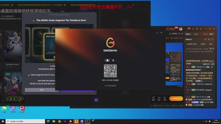
Task: Click the stream preview thumbnail
Action: (x=174, y=64)
